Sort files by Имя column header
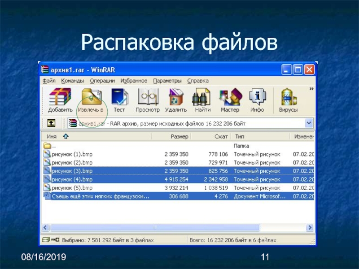The width and height of the screenshot is (359, 269). click(x=52, y=136)
